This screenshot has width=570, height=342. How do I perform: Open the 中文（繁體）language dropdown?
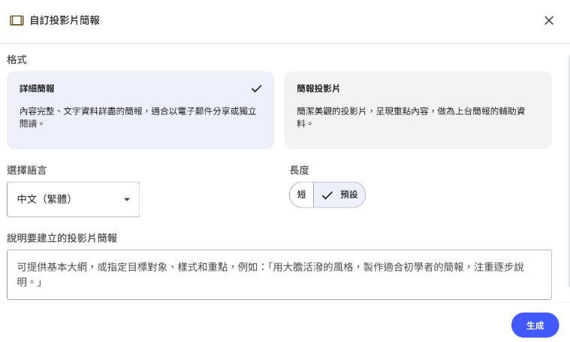(73, 199)
